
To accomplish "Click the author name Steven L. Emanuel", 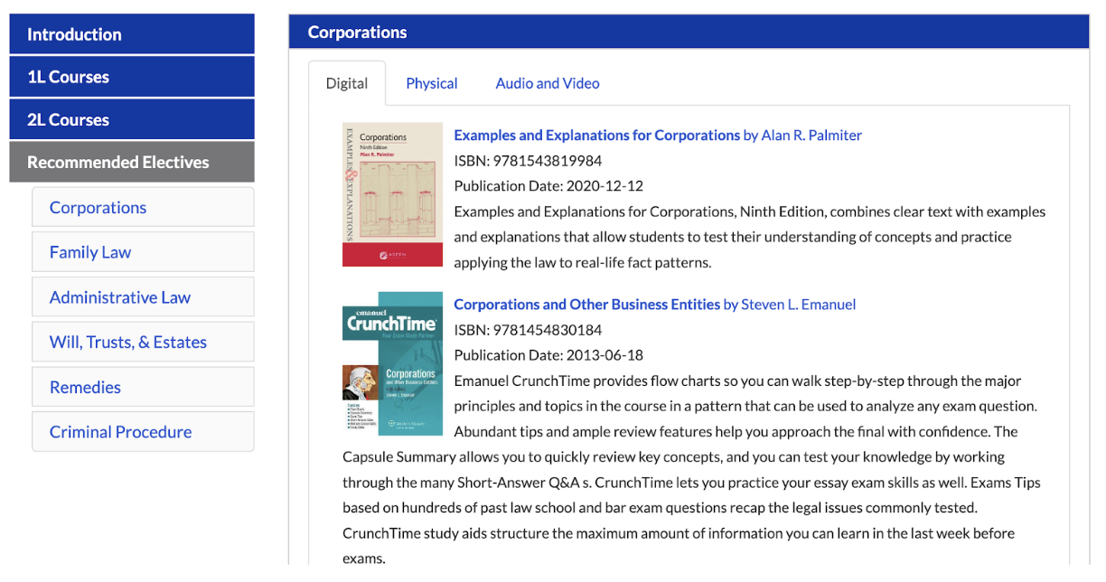I will click(798, 305).
